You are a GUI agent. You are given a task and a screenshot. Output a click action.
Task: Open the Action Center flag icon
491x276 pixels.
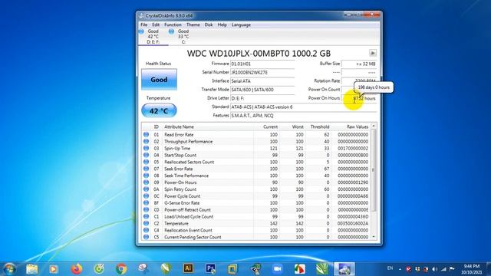pos(452,269)
